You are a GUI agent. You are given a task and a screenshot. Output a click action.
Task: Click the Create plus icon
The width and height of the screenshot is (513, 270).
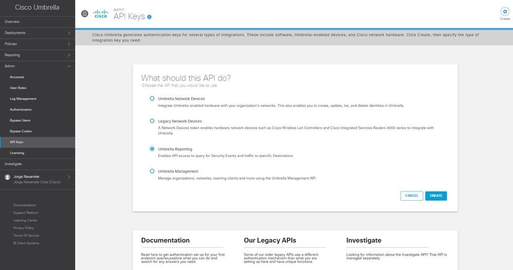(x=505, y=11)
